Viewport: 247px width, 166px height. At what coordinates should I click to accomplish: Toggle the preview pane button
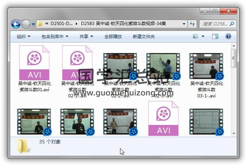point(215,36)
